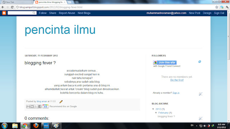Click the Google +1 button
230x129 pixels.
[46, 106]
